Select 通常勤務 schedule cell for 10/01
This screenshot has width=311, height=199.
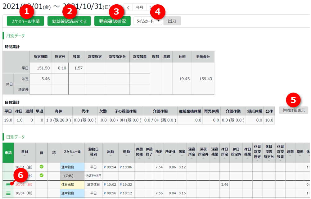coord(72,167)
